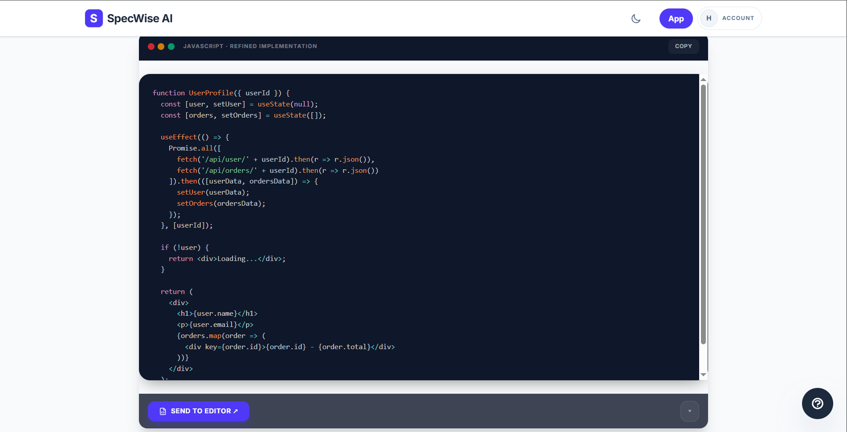Screen dimensions: 847x432
Task: Click the 'function UserProfile' code line
Action: (x=221, y=93)
